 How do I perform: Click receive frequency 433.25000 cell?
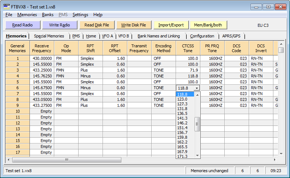[x=42, y=70]
